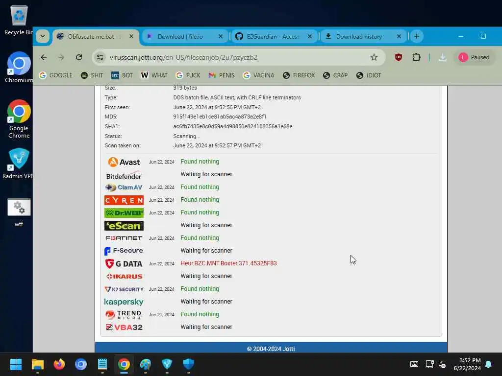Click the K7 Security scanner logo
The height and width of the screenshot is (376, 502).
pyautogui.click(x=124, y=289)
